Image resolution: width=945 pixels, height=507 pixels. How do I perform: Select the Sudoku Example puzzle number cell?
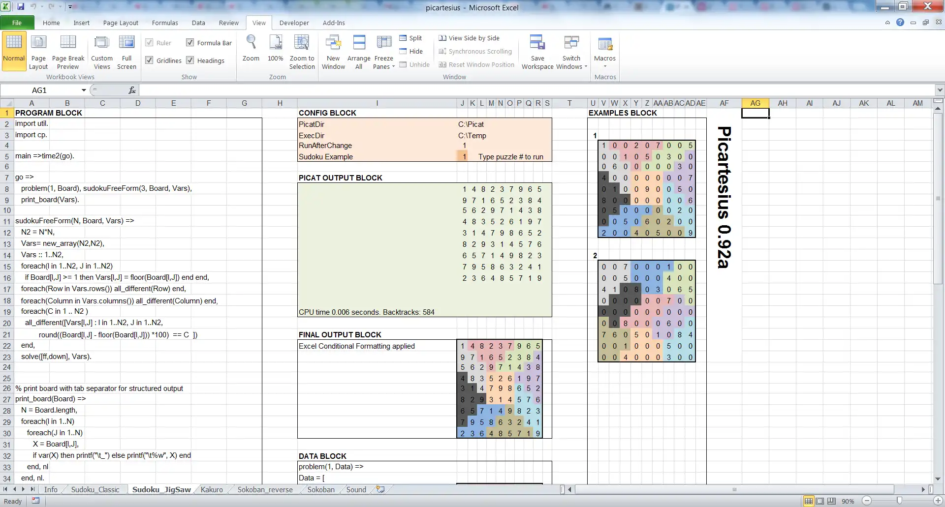pos(463,156)
